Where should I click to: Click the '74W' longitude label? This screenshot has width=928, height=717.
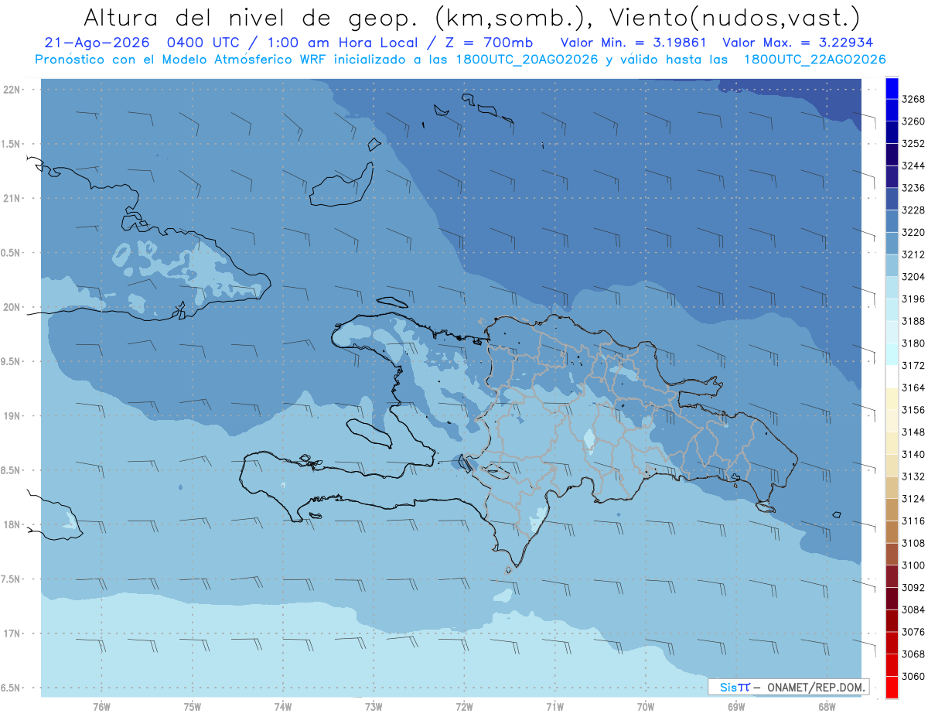click(x=282, y=706)
